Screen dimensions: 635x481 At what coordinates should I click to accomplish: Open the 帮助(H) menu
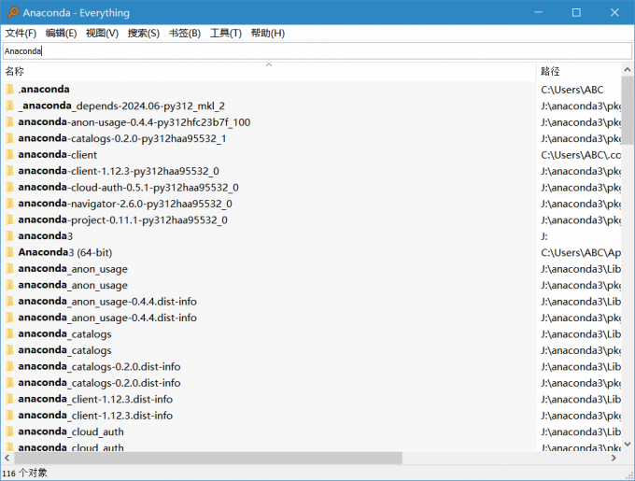click(268, 34)
